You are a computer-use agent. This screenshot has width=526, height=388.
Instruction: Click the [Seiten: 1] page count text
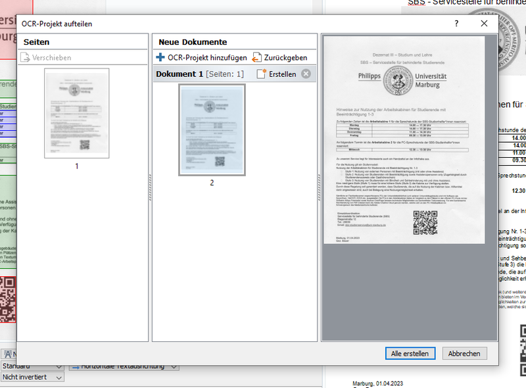click(x=225, y=74)
